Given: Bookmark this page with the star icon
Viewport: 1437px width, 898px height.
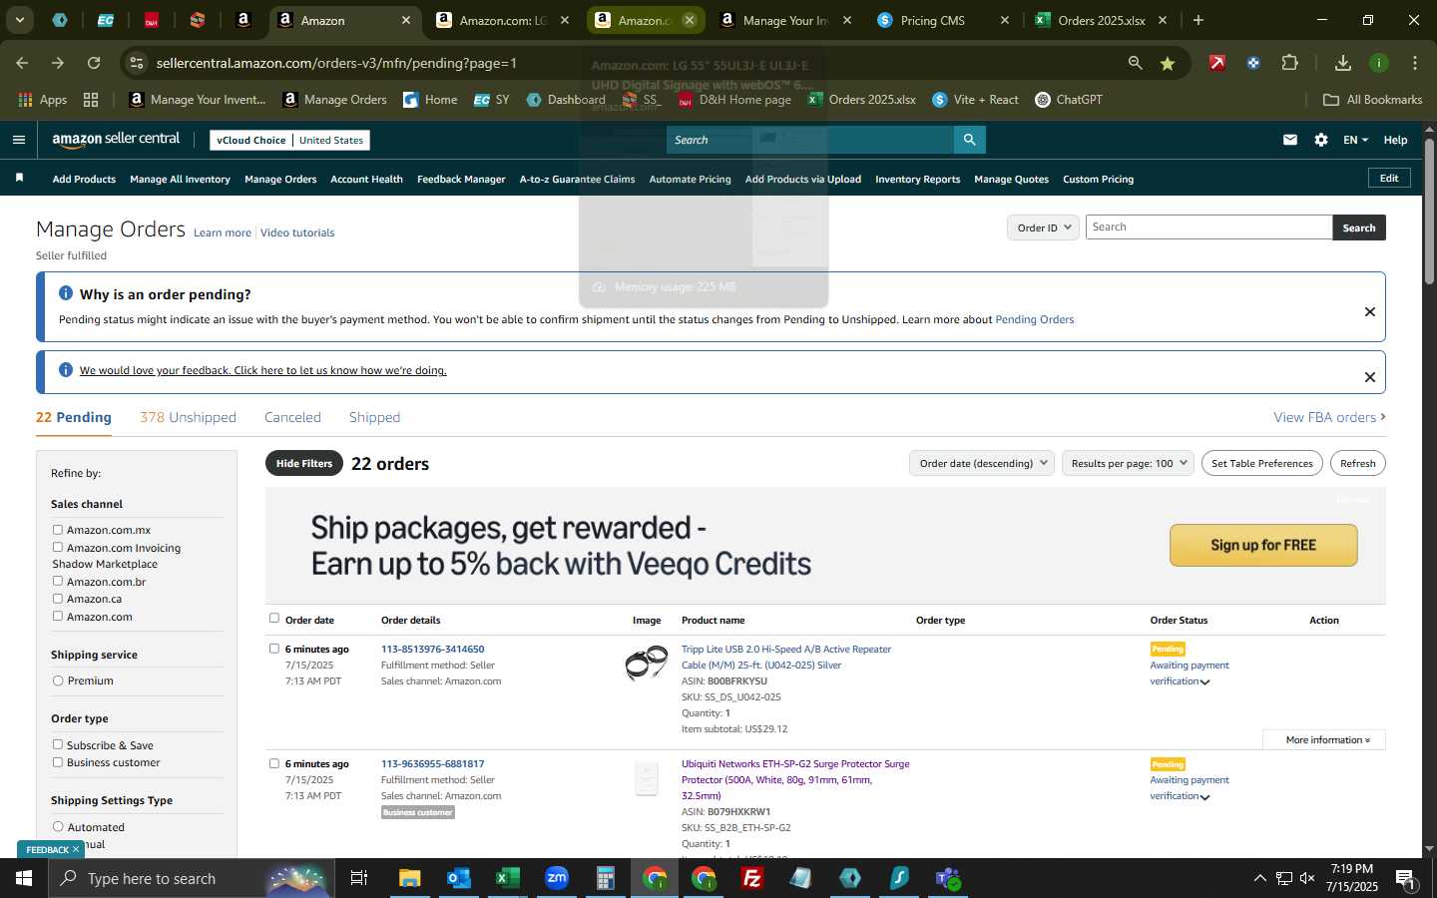Looking at the screenshot, I should coord(1167,63).
